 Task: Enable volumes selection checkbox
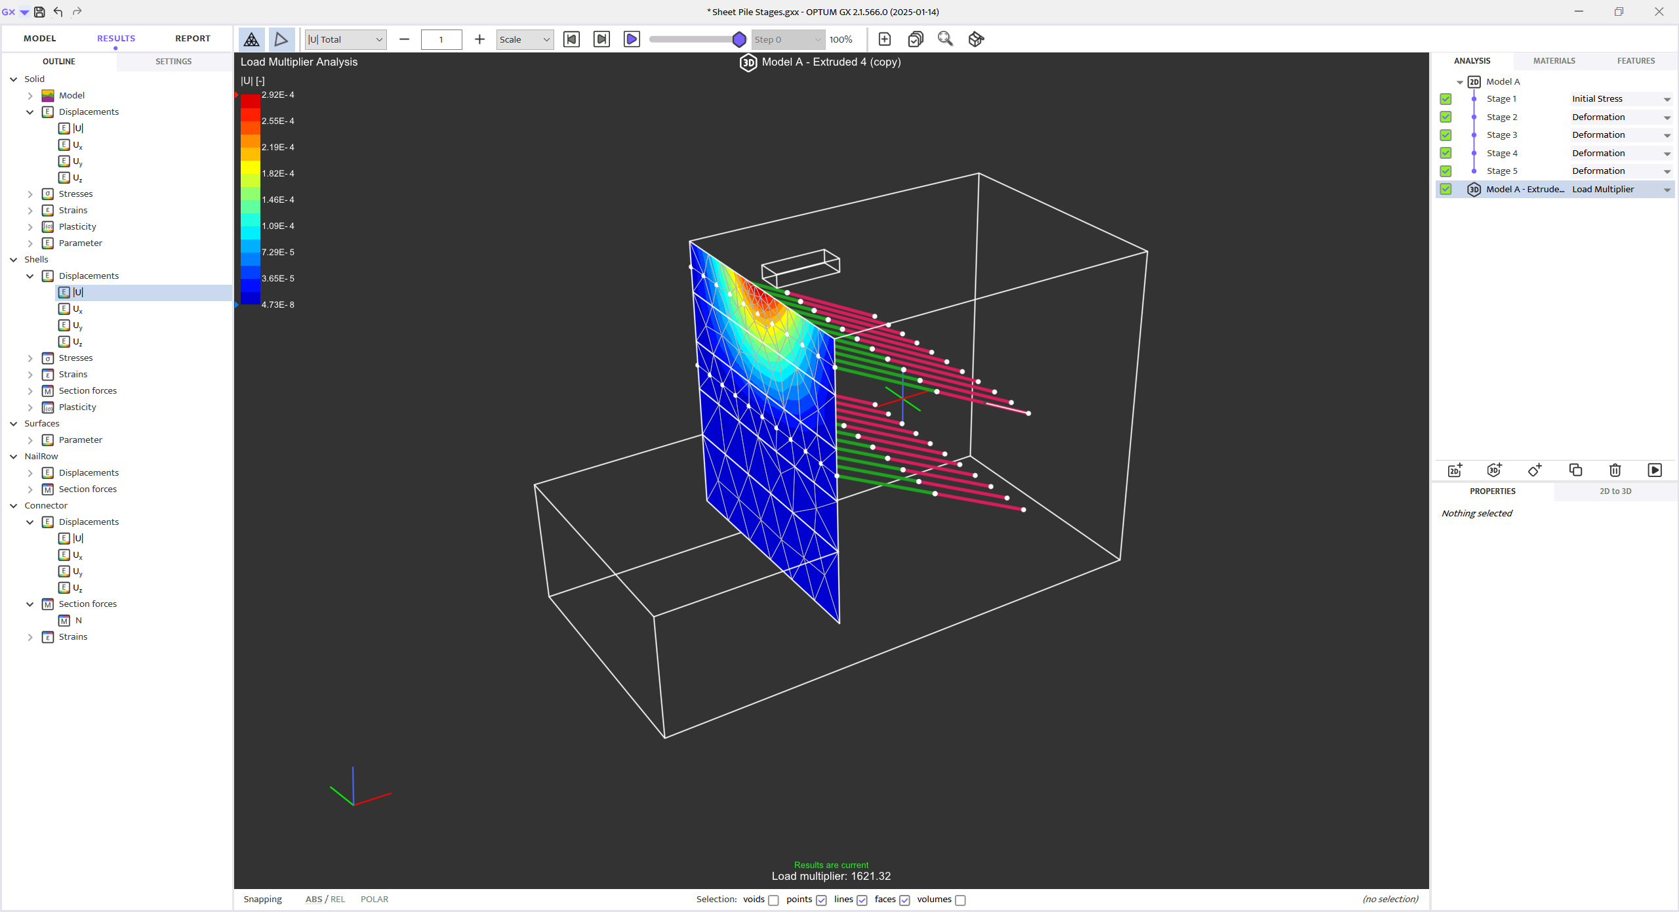point(960,900)
